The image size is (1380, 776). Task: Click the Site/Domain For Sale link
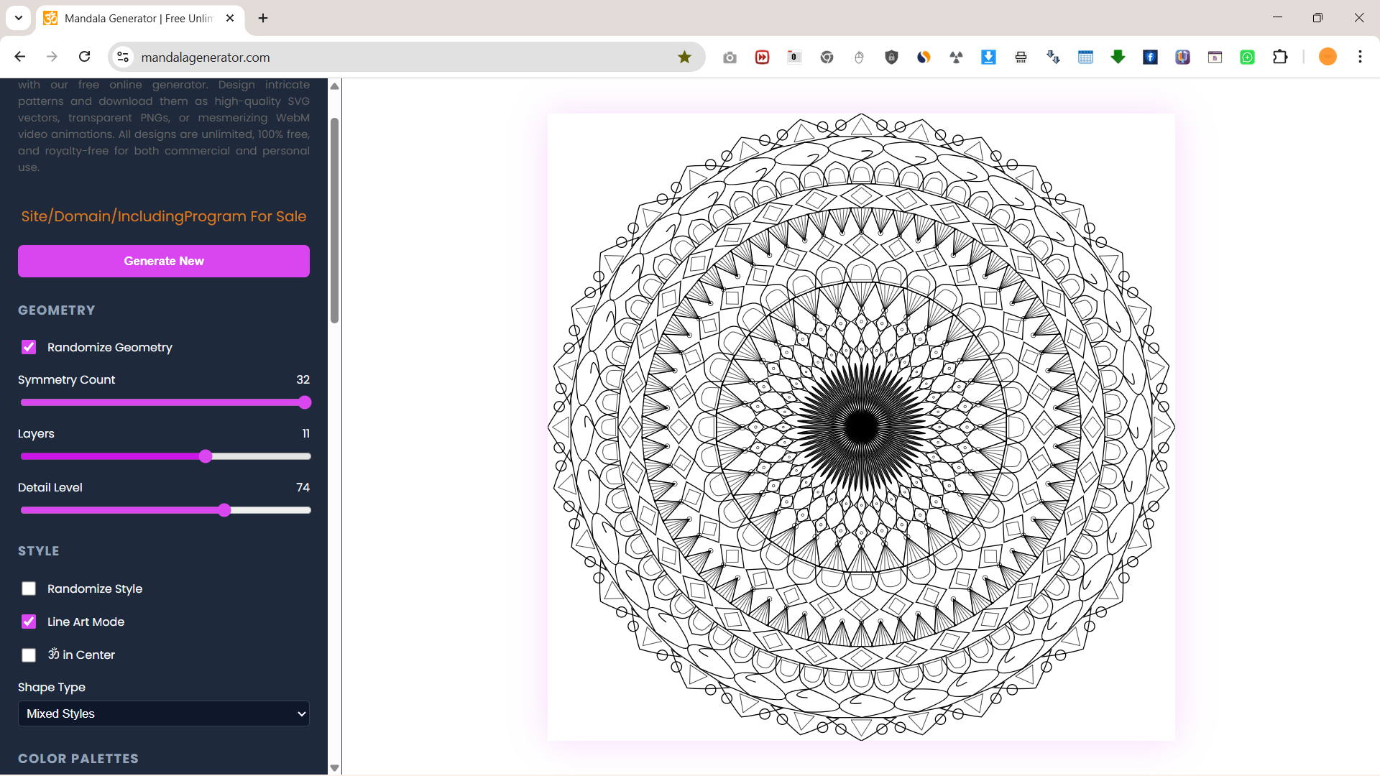pyautogui.click(x=164, y=216)
